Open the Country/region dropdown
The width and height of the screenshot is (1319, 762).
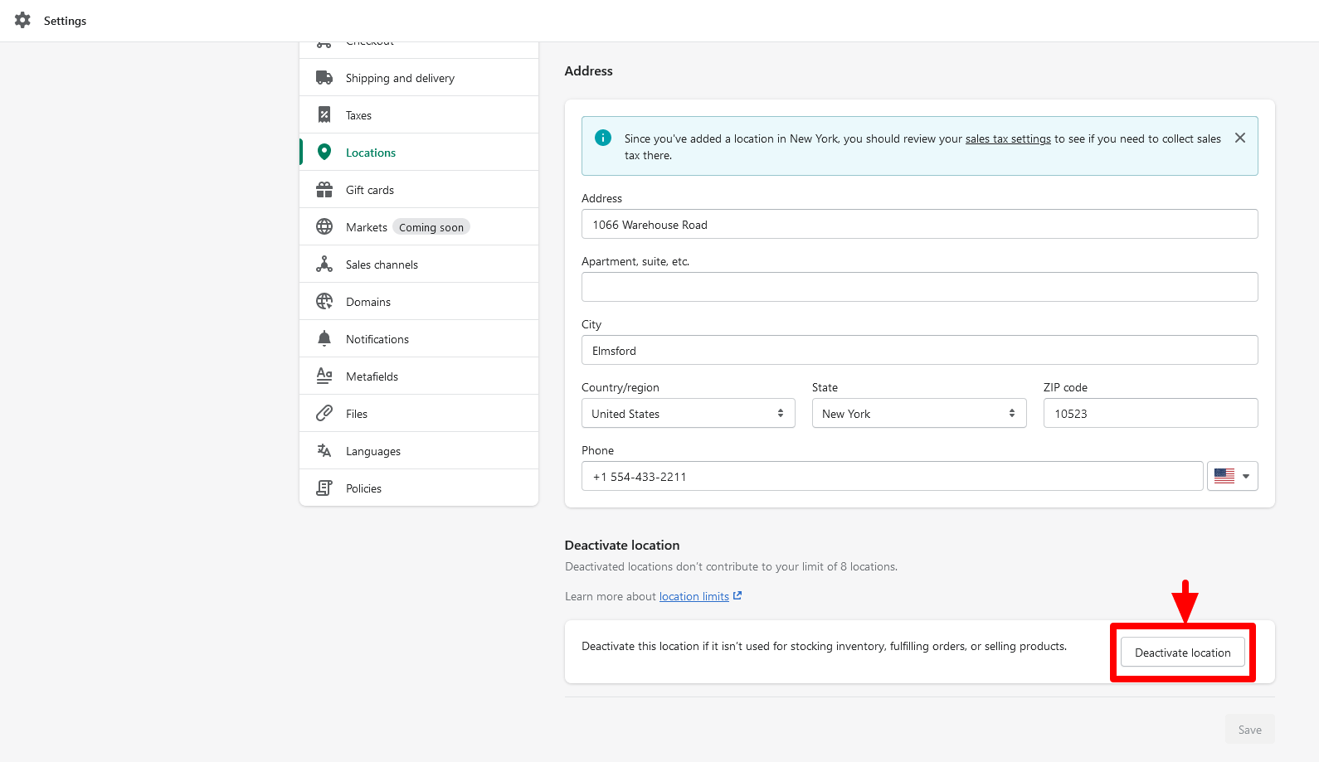tap(688, 414)
